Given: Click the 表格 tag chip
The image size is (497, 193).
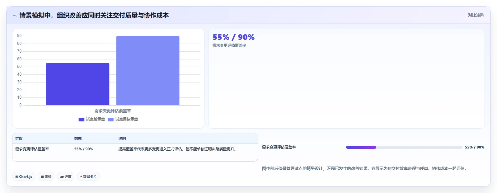Looking at the screenshot, I should (46, 177).
